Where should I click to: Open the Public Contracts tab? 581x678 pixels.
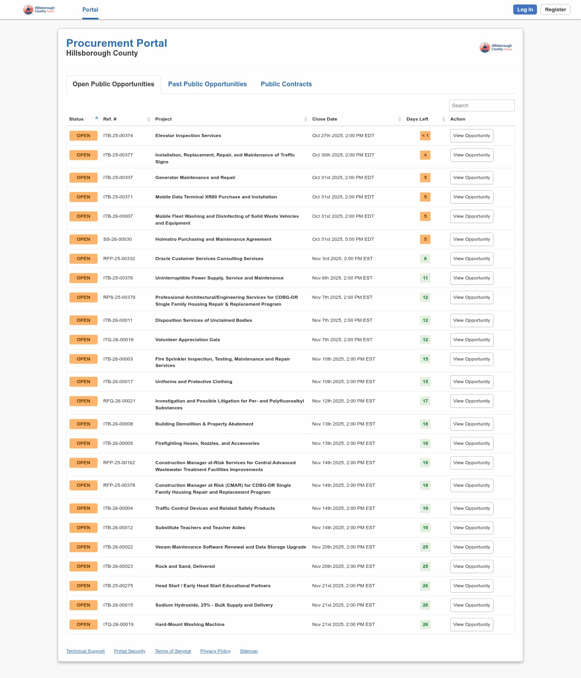point(286,84)
